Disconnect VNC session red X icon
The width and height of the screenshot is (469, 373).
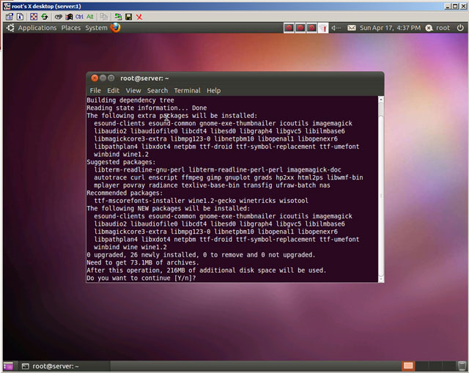pyautogui.click(x=139, y=17)
